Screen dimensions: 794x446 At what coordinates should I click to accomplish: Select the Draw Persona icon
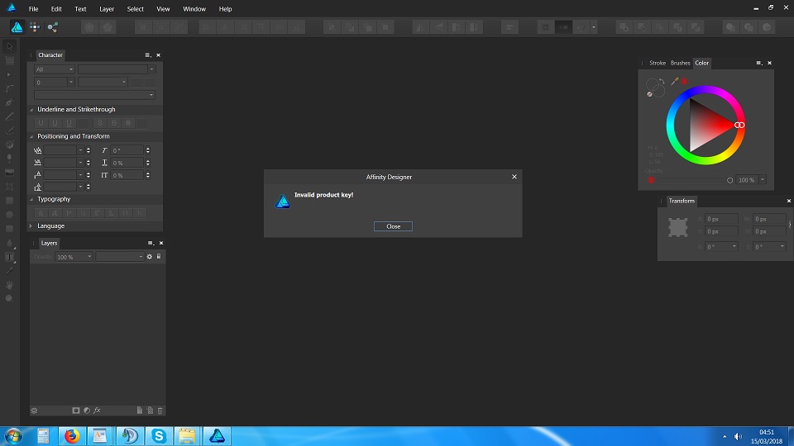(17, 26)
